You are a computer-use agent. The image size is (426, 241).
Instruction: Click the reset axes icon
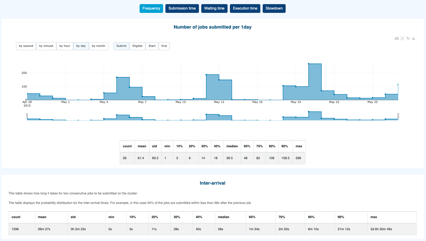pyautogui.click(x=408, y=39)
